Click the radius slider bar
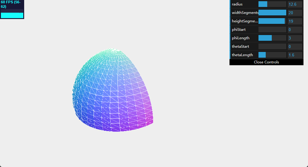 click(272, 4)
